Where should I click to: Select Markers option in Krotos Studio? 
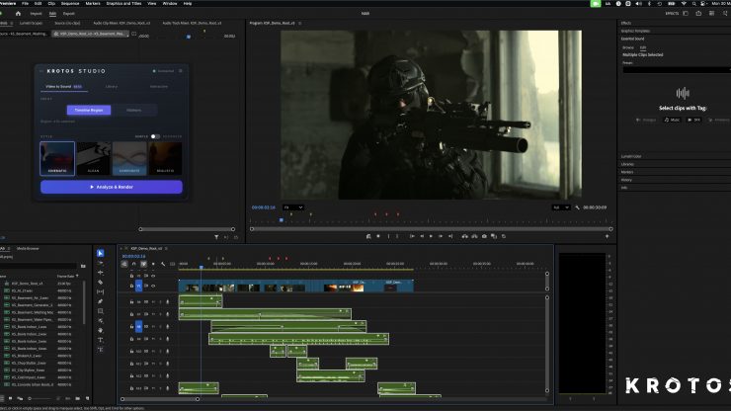point(133,110)
